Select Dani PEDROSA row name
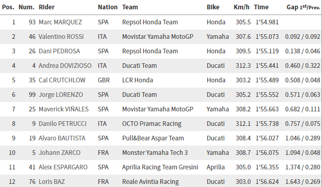Image resolution: width=322 pixels, height=187 pixels. (x=59, y=51)
